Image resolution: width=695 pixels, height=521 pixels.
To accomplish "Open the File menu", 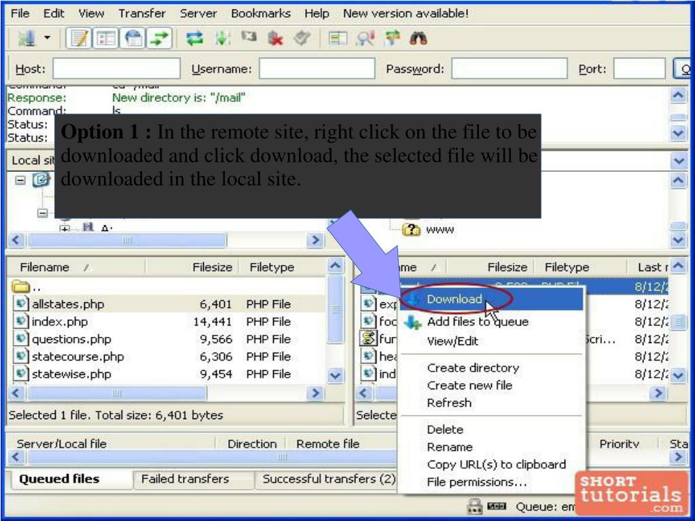I will point(20,14).
